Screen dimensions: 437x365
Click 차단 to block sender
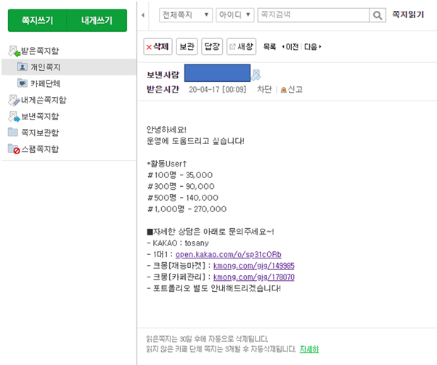point(264,89)
